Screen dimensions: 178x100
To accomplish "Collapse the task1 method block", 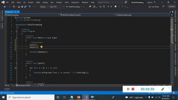I will [x=17, y=63].
